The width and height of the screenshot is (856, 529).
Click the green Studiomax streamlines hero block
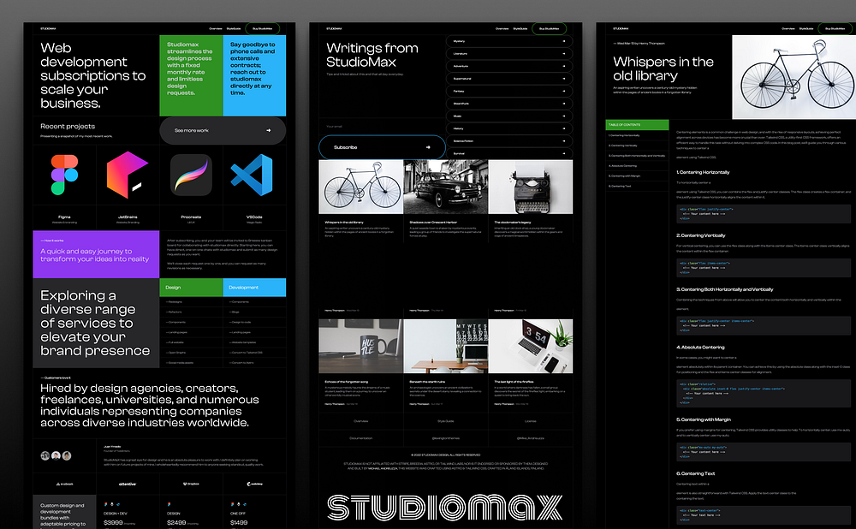point(191,75)
